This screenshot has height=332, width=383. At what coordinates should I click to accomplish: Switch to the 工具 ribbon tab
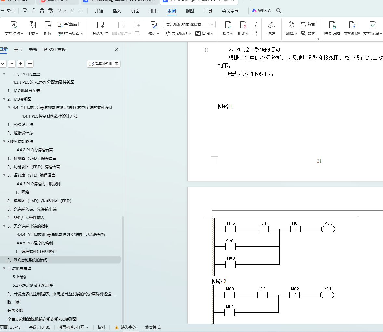pyautogui.click(x=208, y=11)
